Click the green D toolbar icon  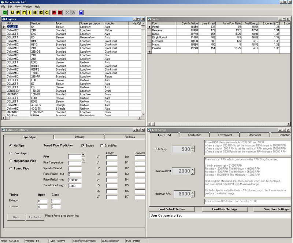click(5, 12)
